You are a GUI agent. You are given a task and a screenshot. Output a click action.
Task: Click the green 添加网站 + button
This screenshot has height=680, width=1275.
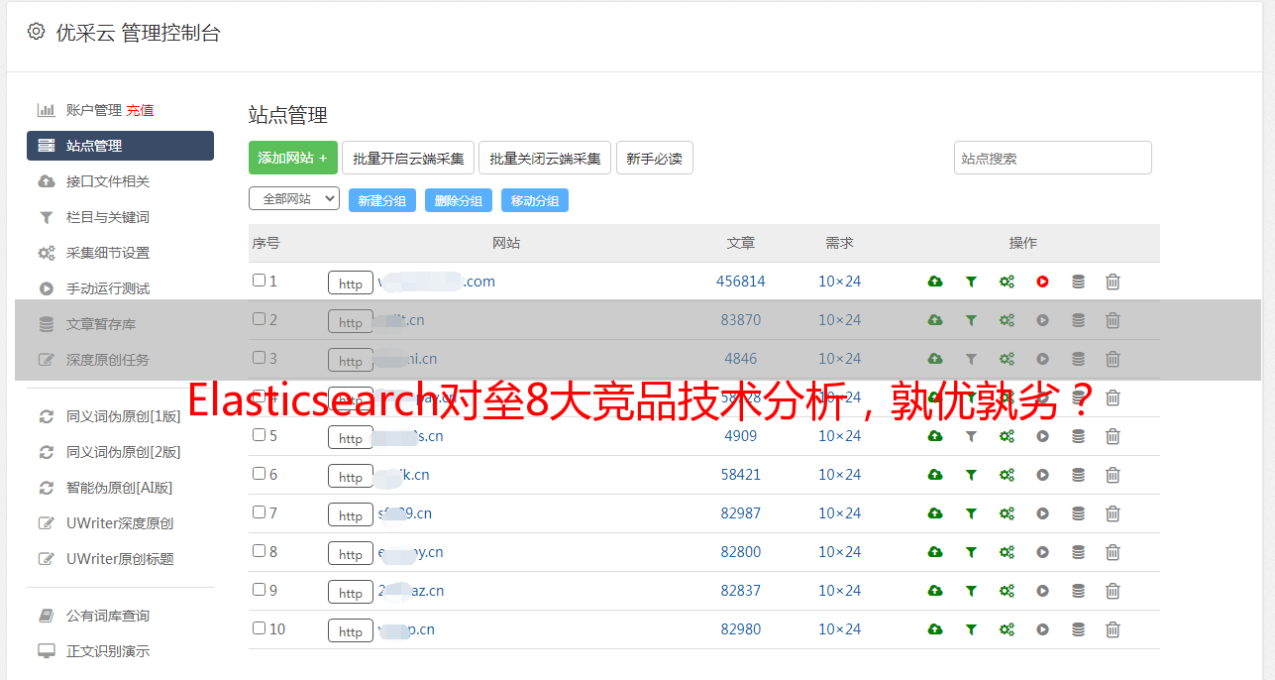coord(293,158)
